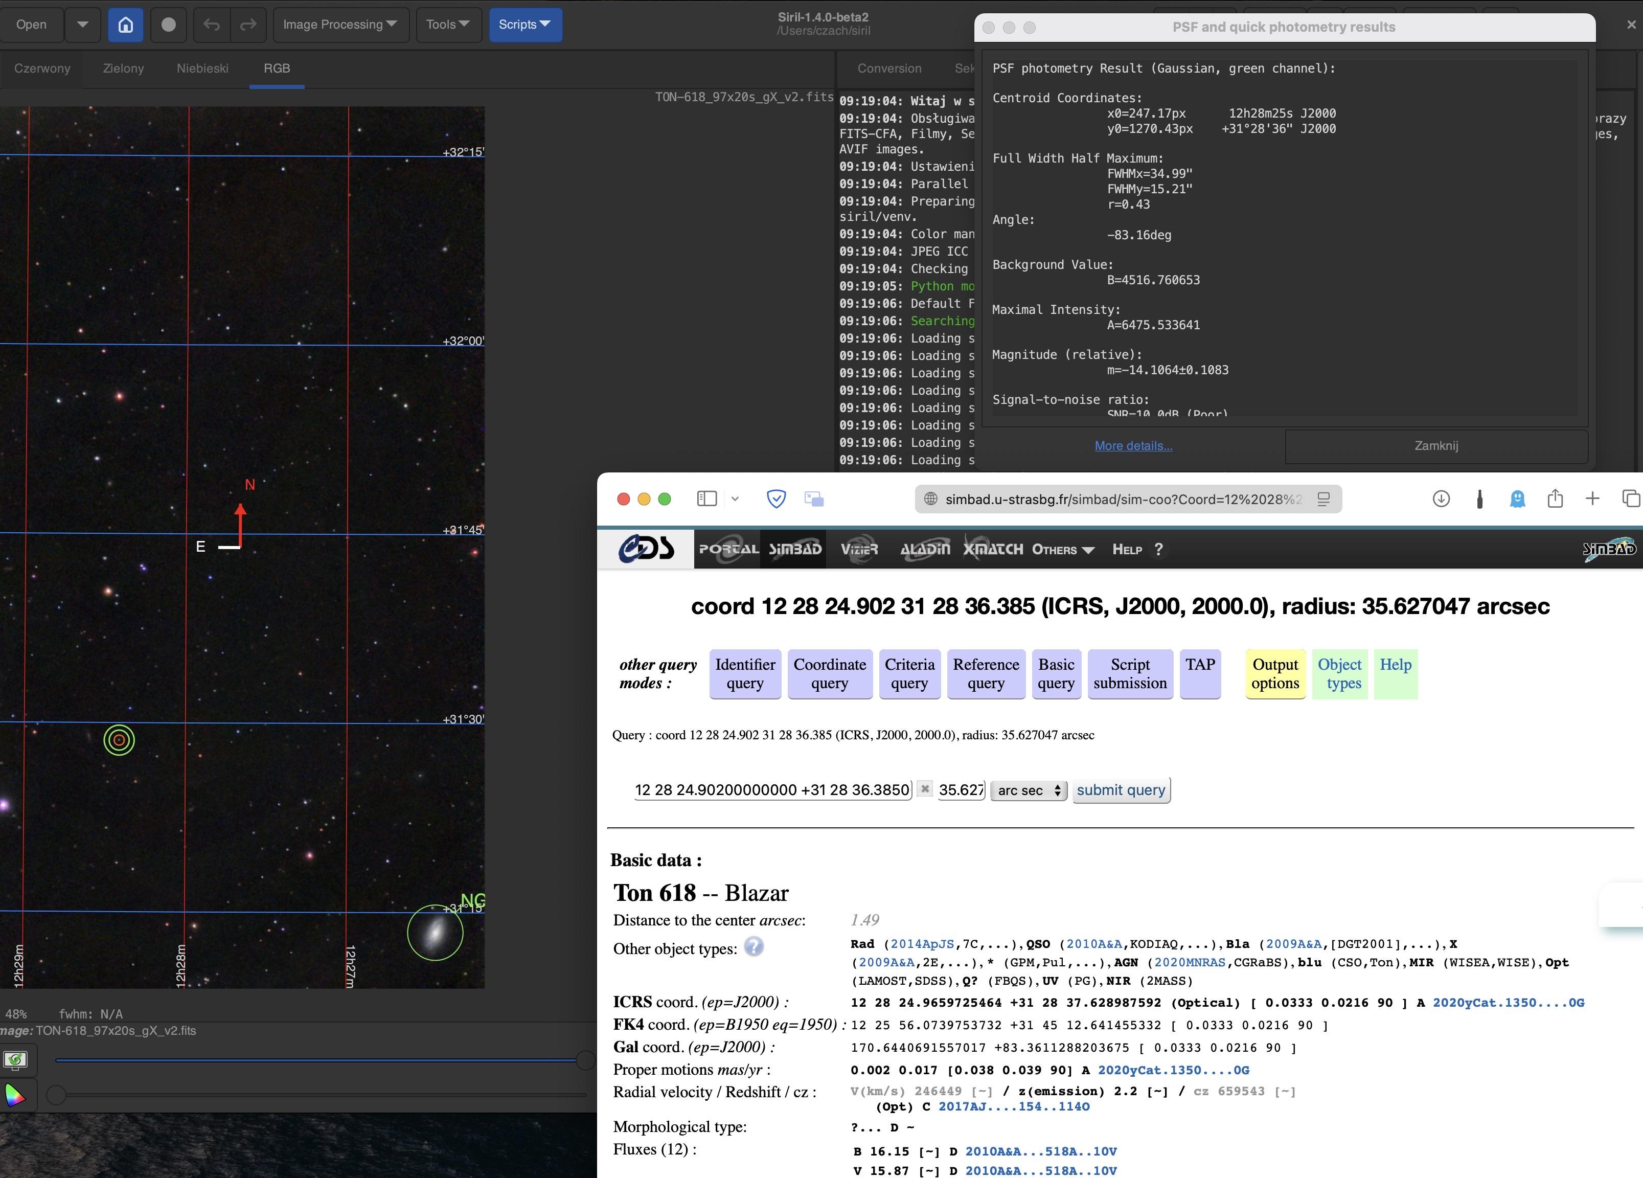Click the coordinate query input field
This screenshot has height=1178, width=1643.
click(x=772, y=790)
